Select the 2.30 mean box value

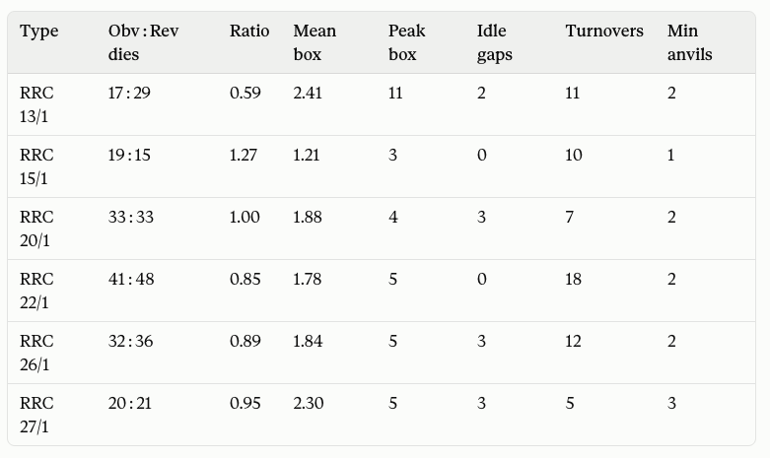309,403
